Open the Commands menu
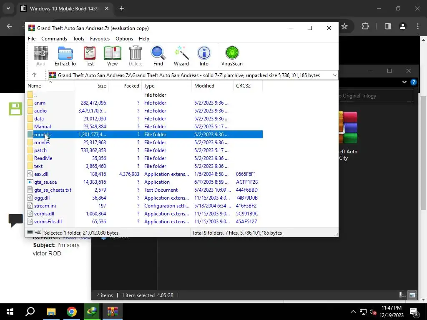The image size is (427, 320). point(54,39)
